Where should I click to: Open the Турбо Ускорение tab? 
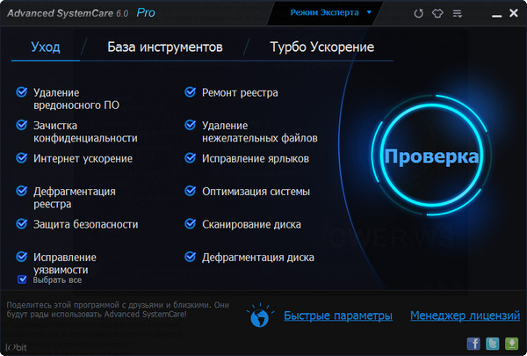pos(320,47)
